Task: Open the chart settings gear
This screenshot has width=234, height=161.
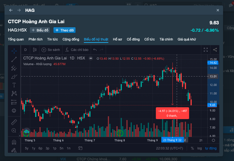Action: [x=213, y=140]
